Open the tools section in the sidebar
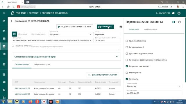The height and width of the screenshot is (104, 186). [4, 31]
